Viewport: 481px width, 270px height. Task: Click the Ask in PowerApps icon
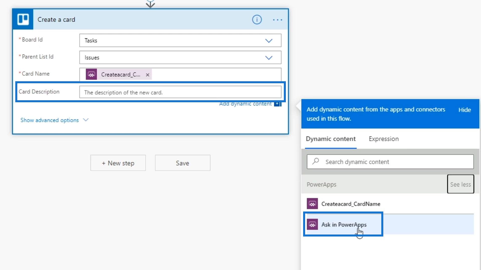(312, 224)
